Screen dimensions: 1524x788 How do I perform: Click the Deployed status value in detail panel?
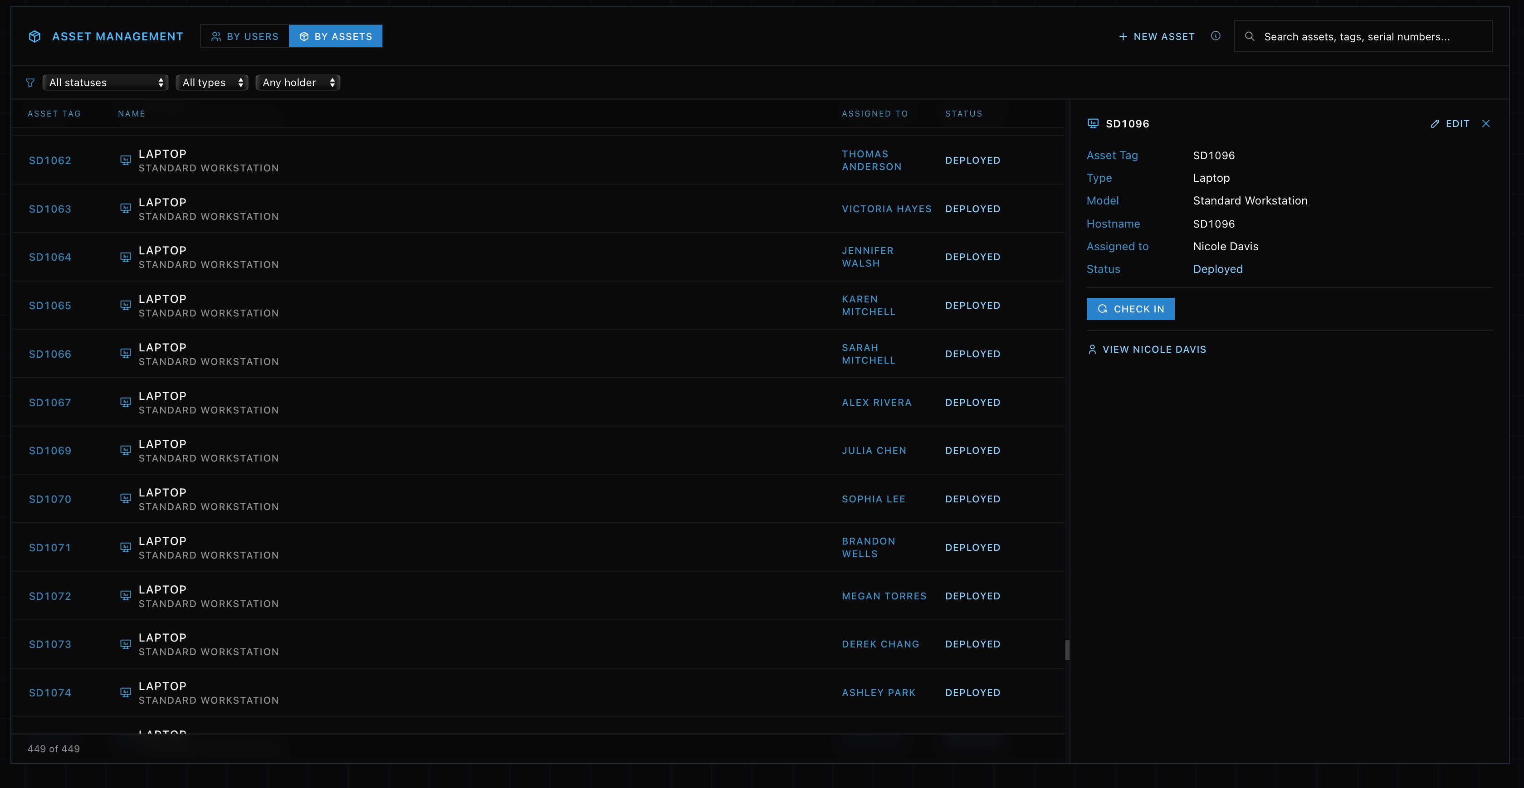tap(1217, 270)
